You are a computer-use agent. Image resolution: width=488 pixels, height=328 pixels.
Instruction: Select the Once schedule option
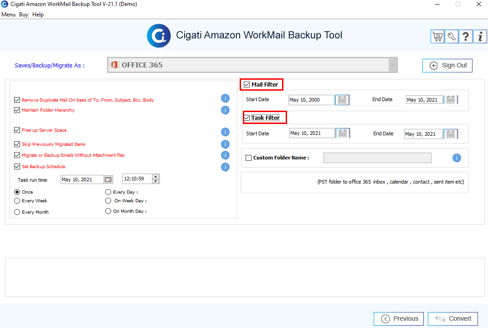point(17,192)
